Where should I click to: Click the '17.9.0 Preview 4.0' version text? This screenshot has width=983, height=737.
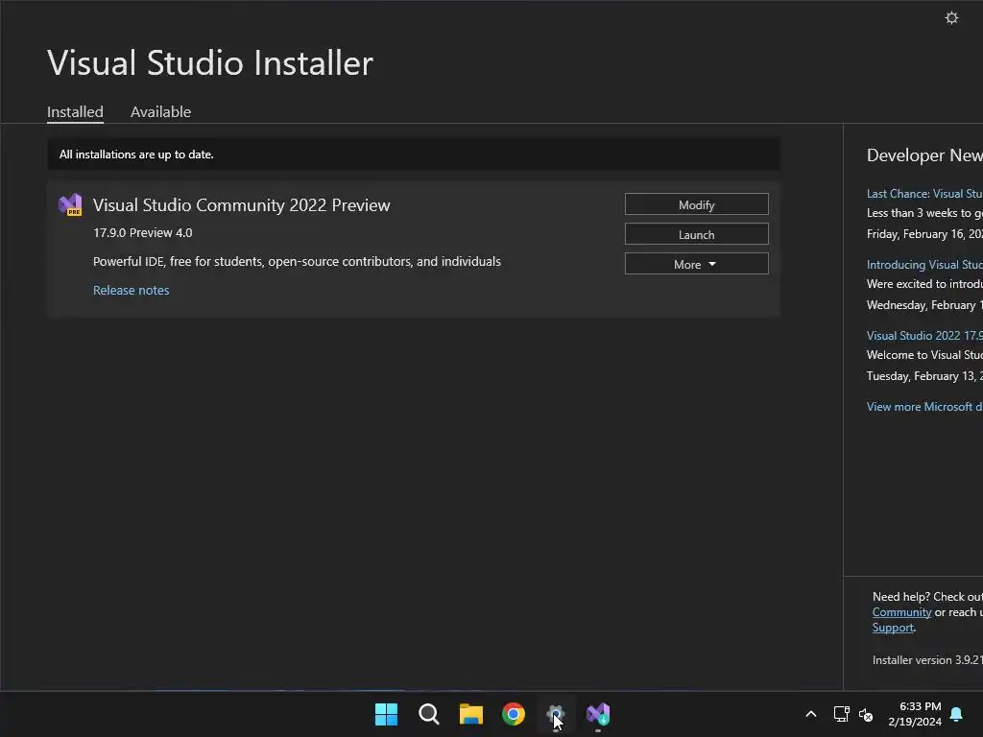[x=142, y=232]
